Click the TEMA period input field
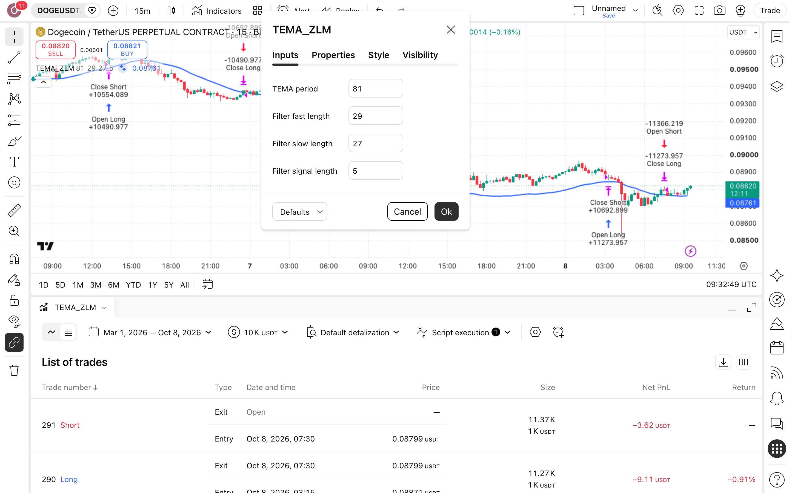Viewport: 789px width, 493px height. point(376,88)
